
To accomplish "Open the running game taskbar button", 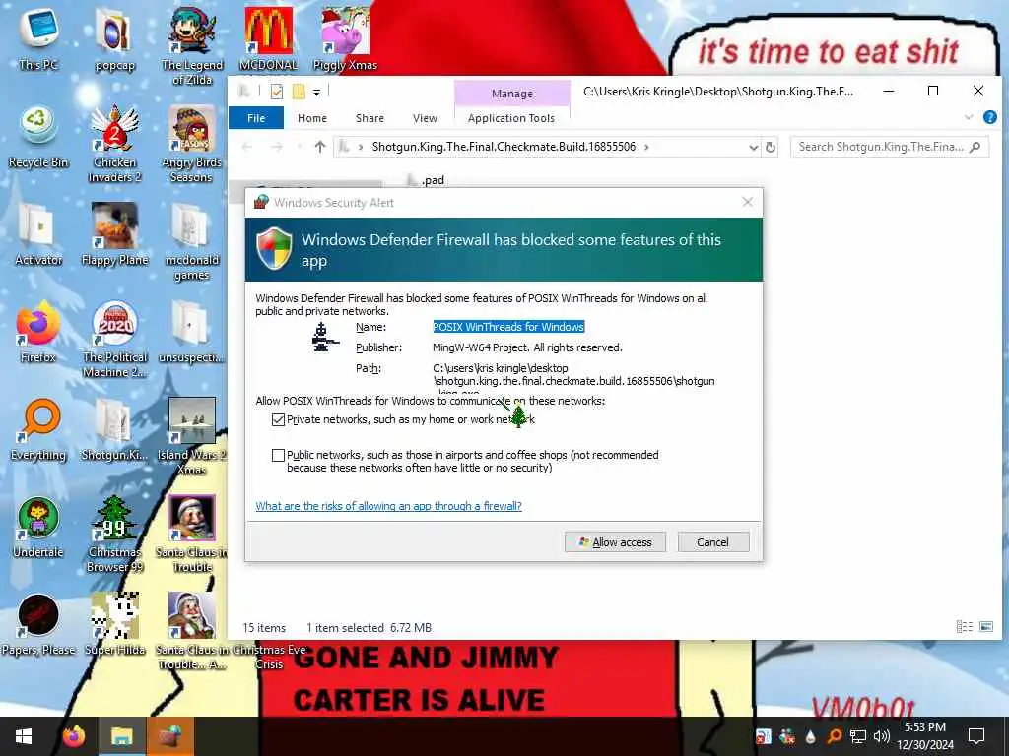I will pyautogui.click(x=169, y=736).
